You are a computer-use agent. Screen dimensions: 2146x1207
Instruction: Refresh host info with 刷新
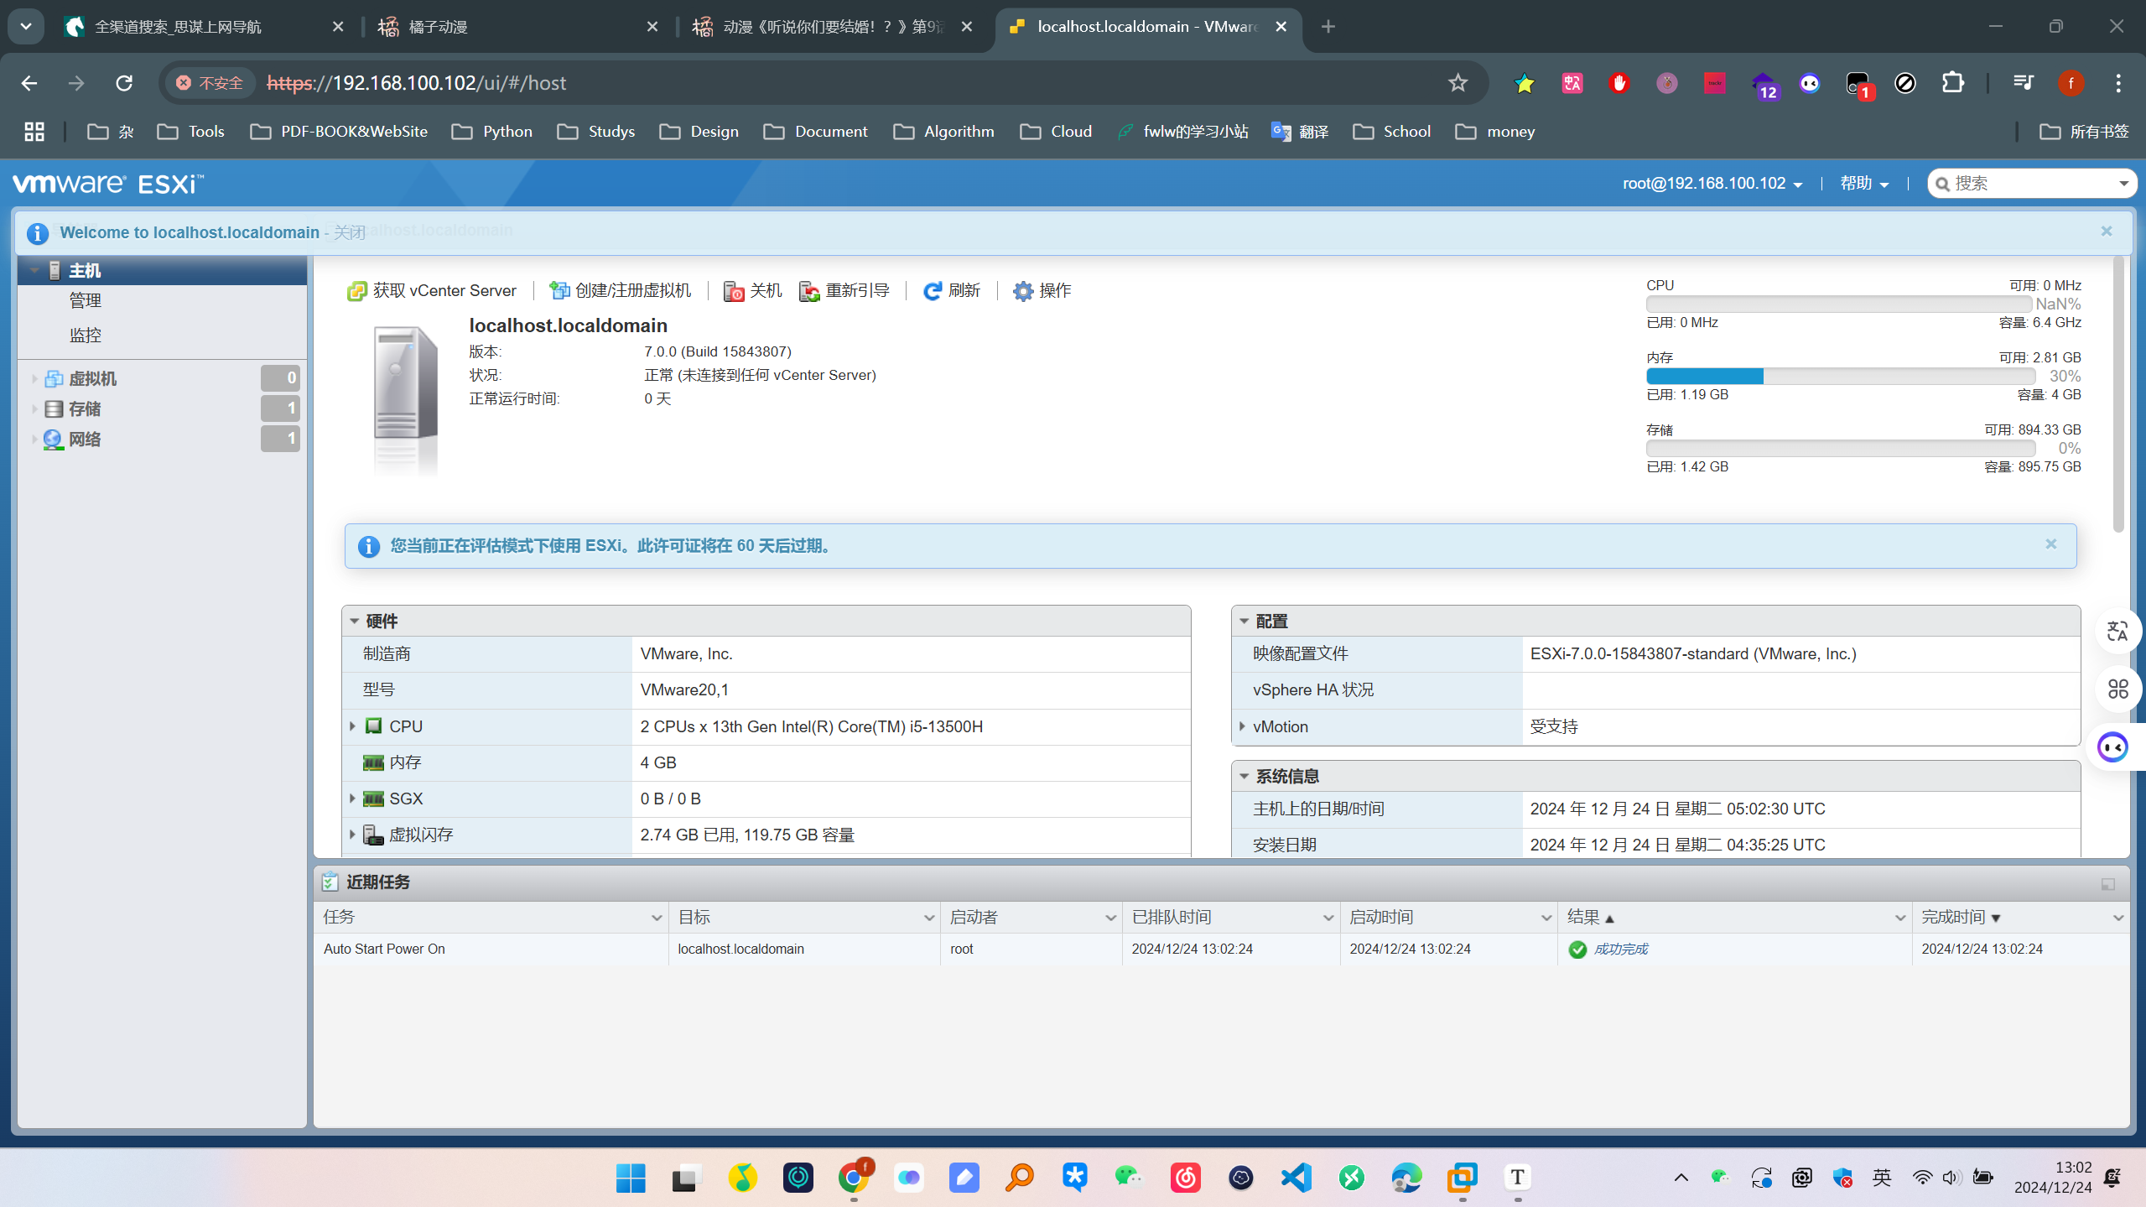pyautogui.click(x=951, y=291)
